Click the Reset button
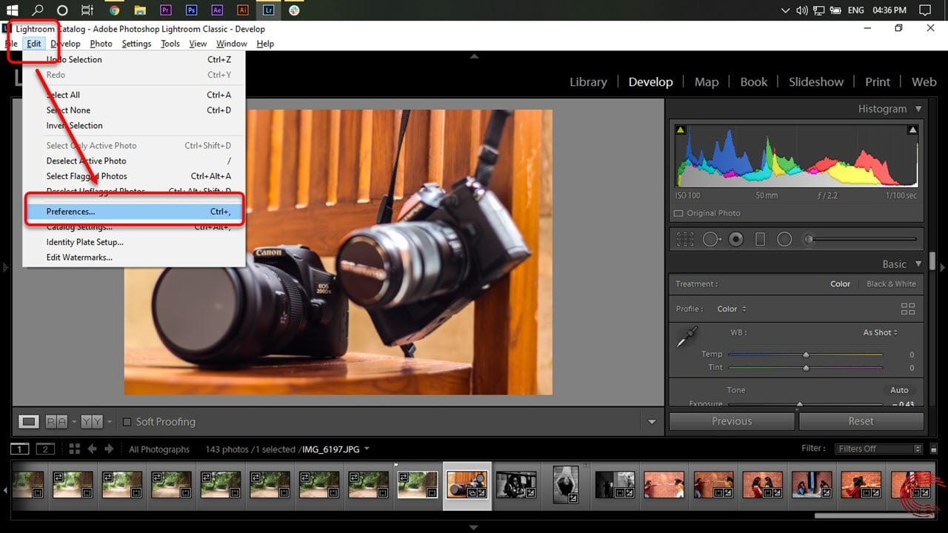 click(x=861, y=421)
